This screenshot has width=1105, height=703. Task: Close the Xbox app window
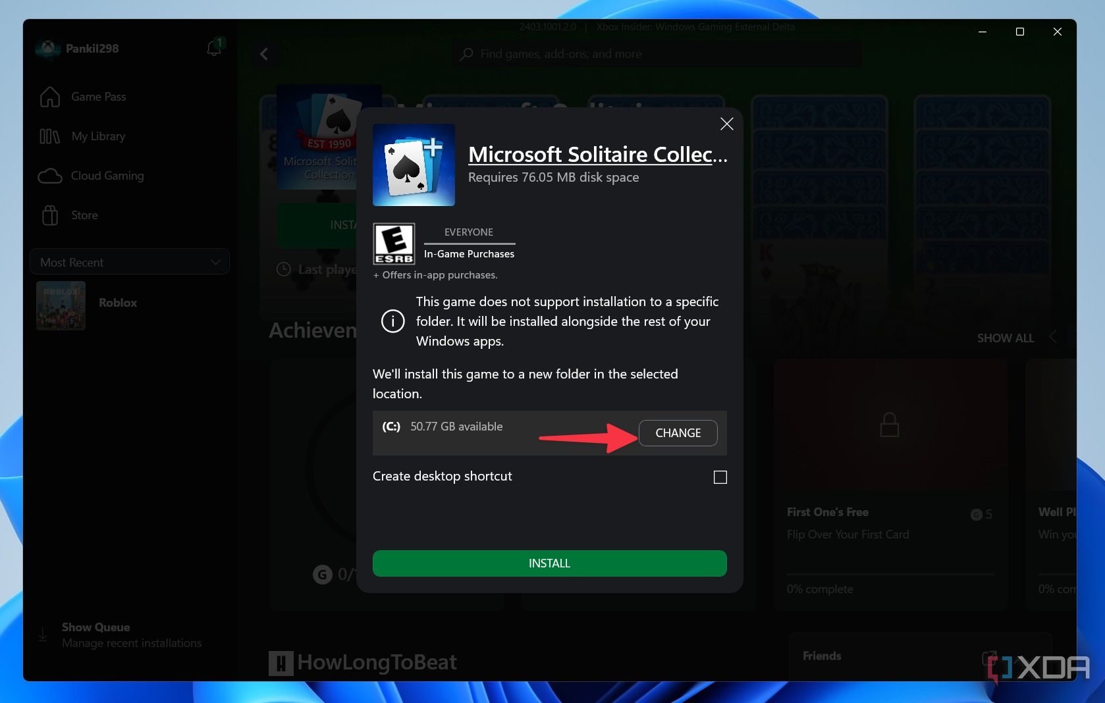click(x=1058, y=32)
